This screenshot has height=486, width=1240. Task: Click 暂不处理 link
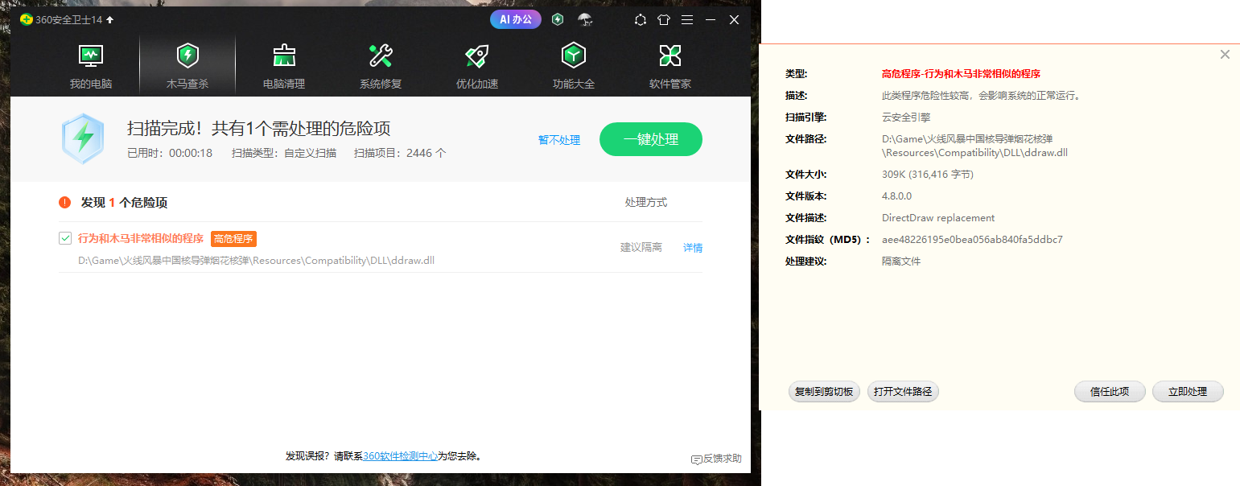(x=559, y=140)
